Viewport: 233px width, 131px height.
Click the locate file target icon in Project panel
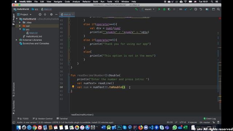(40, 15)
